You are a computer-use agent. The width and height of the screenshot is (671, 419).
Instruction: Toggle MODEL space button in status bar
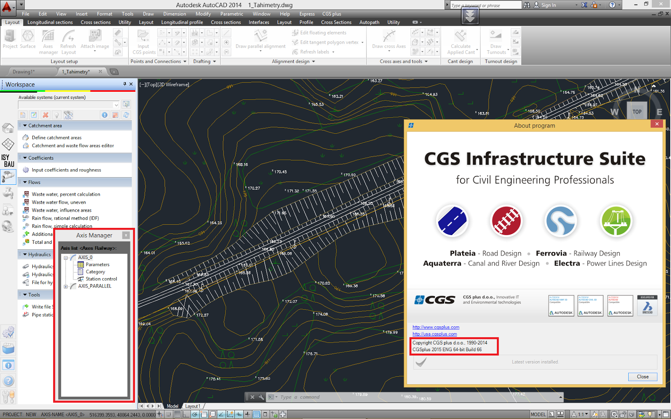click(538, 414)
